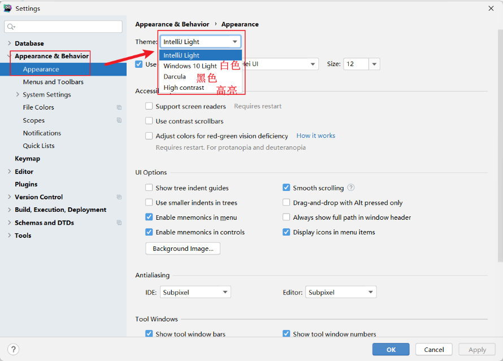
Task: Select Appearance in settings tree
Action: pos(63,69)
